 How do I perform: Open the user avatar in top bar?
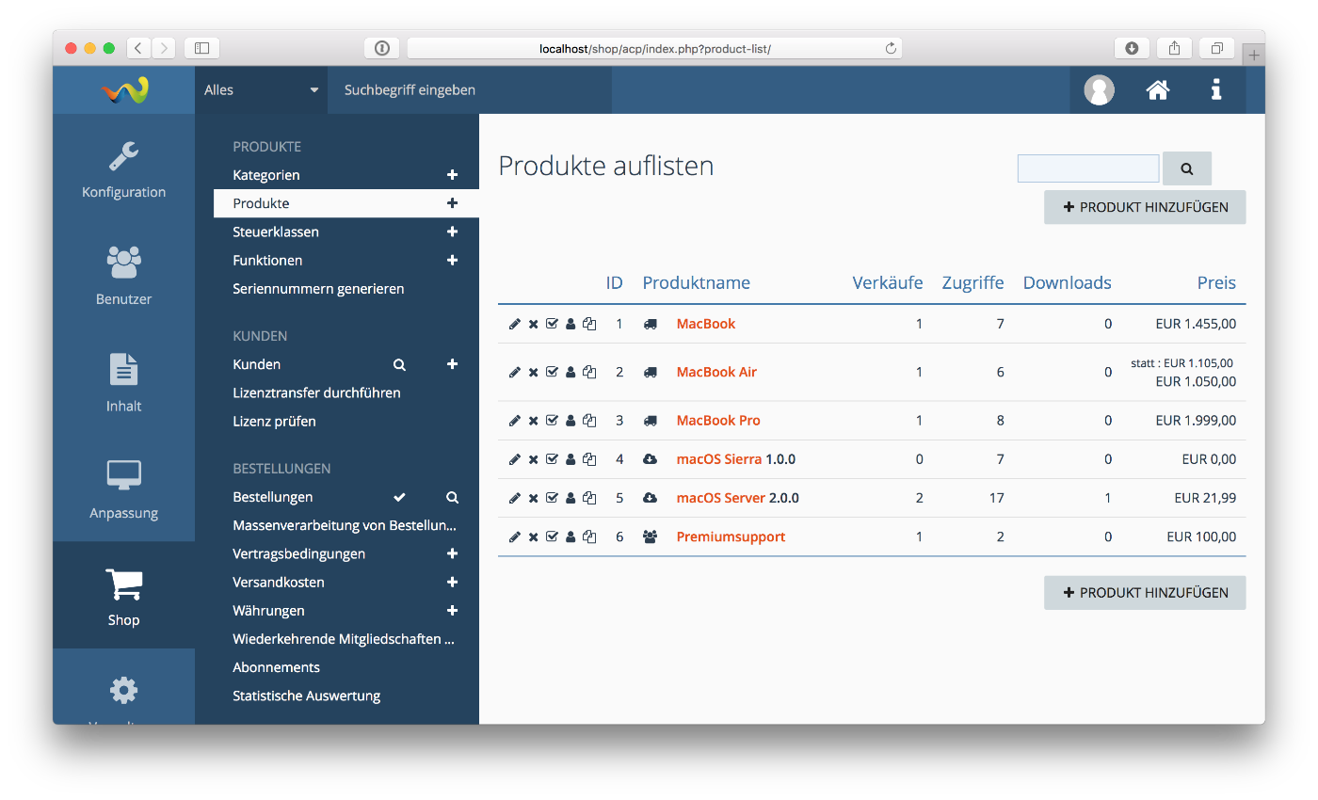pyautogui.click(x=1099, y=90)
